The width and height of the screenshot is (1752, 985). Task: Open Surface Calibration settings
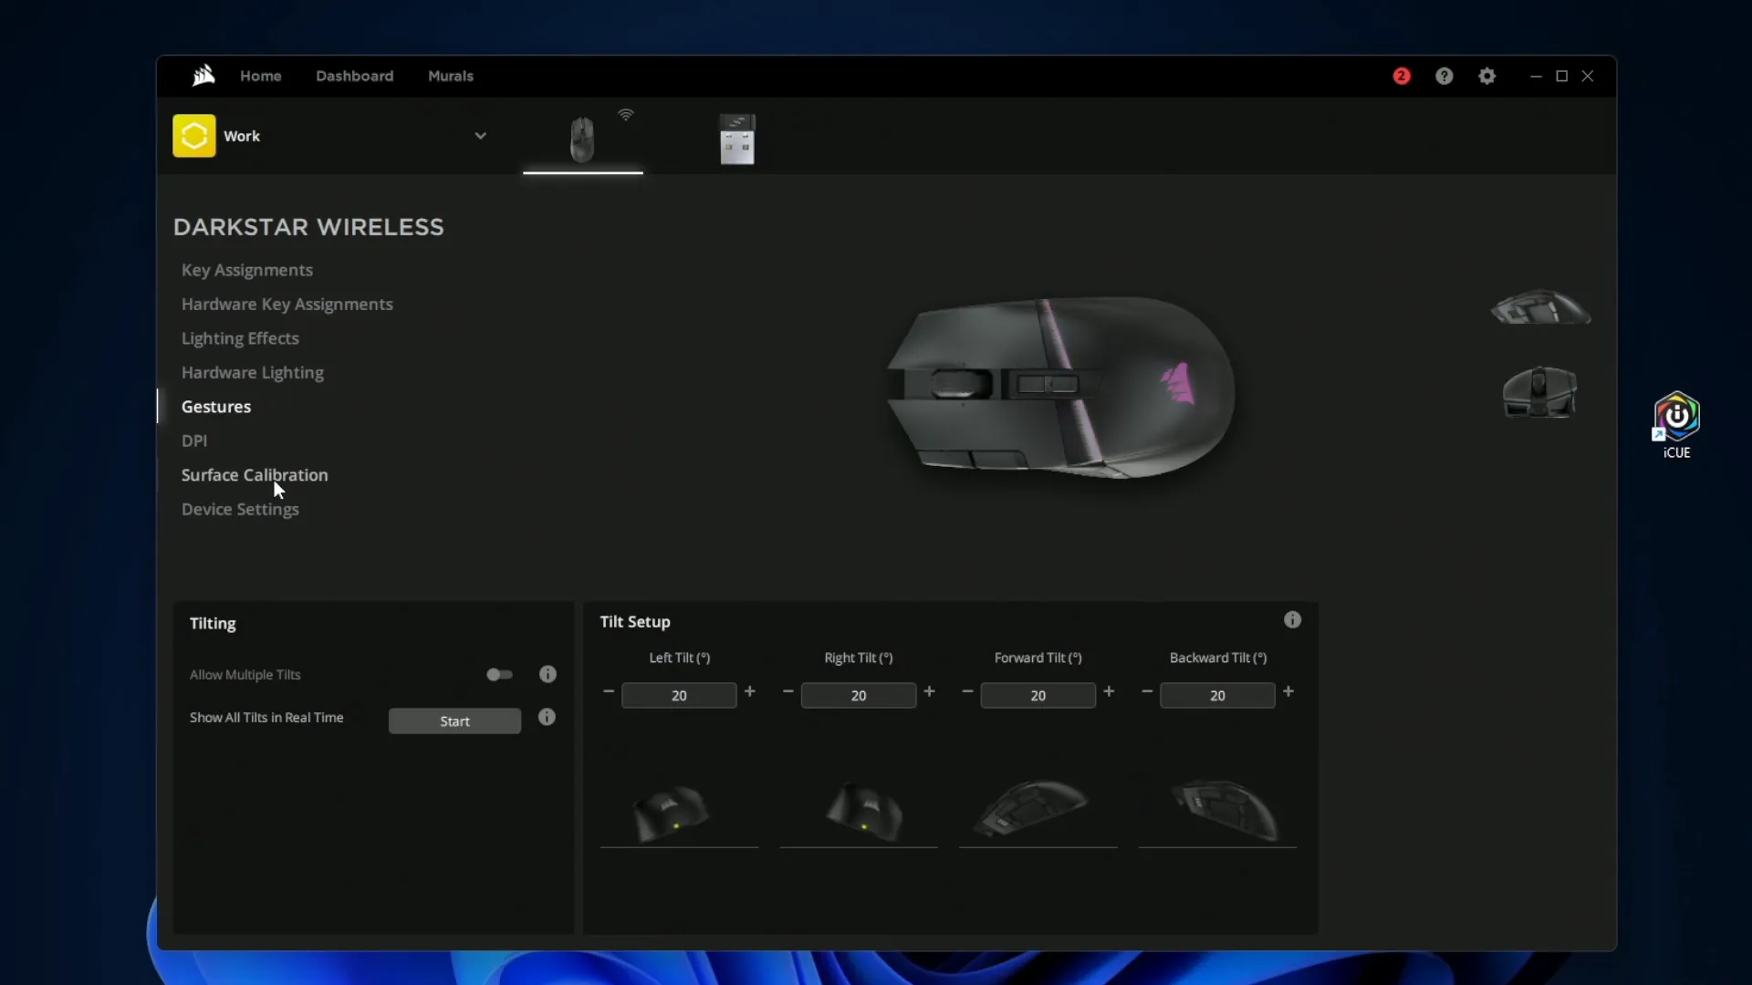pyautogui.click(x=255, y=475)
